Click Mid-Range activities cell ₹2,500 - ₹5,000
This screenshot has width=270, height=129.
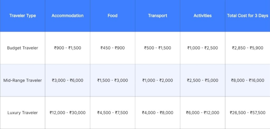tap(202, 80)
